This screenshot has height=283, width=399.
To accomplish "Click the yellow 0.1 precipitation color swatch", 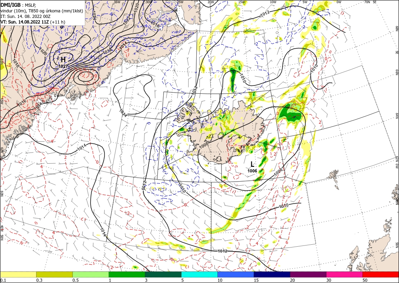I will pyautogui.click(x=18, y=274).
